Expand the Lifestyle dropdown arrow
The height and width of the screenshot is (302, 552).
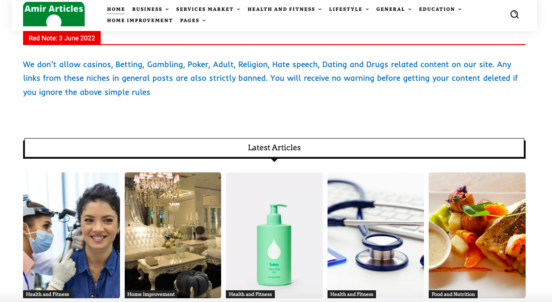point(367,9)
